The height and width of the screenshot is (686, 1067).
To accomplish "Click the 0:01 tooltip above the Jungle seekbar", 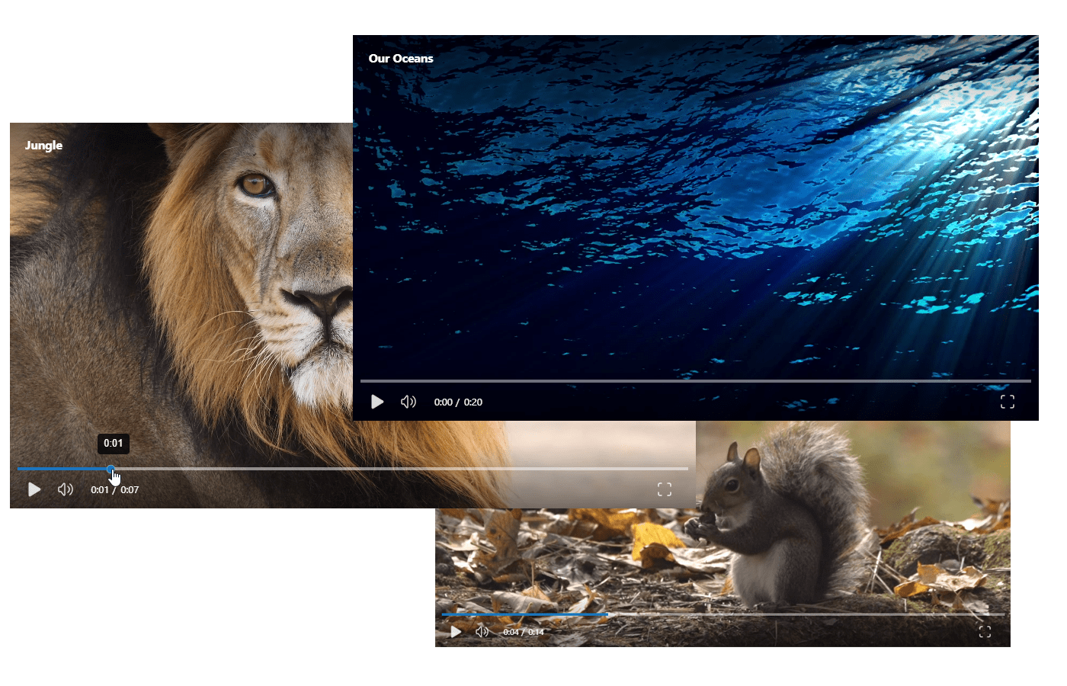I will click(114, 444).
